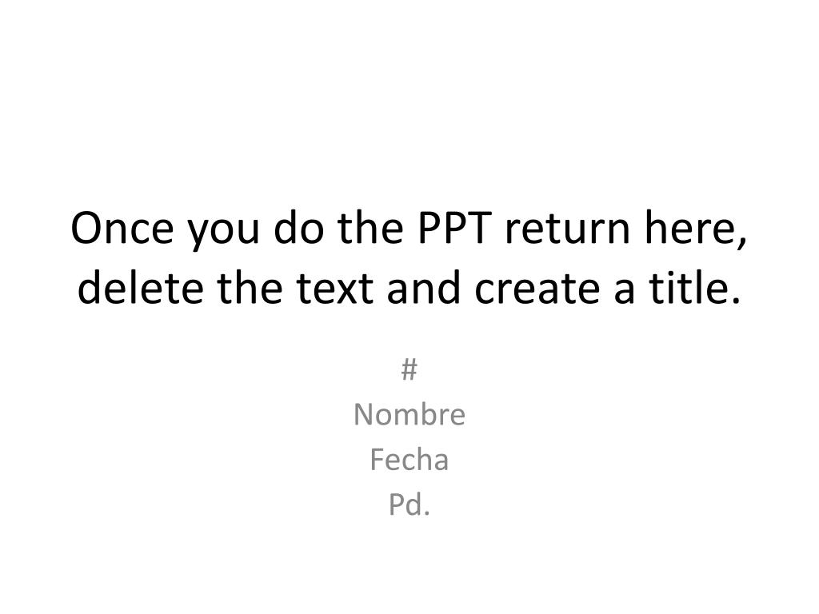Click the word you in title
Image resolution: width=819 pixels, height=614 pixels.
point(223,233)
